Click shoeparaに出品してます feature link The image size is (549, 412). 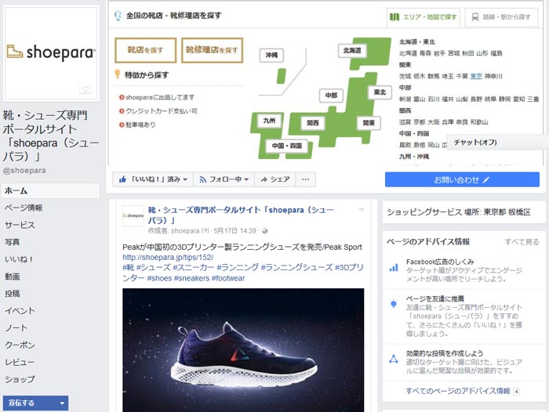click(x=160, y=97)
